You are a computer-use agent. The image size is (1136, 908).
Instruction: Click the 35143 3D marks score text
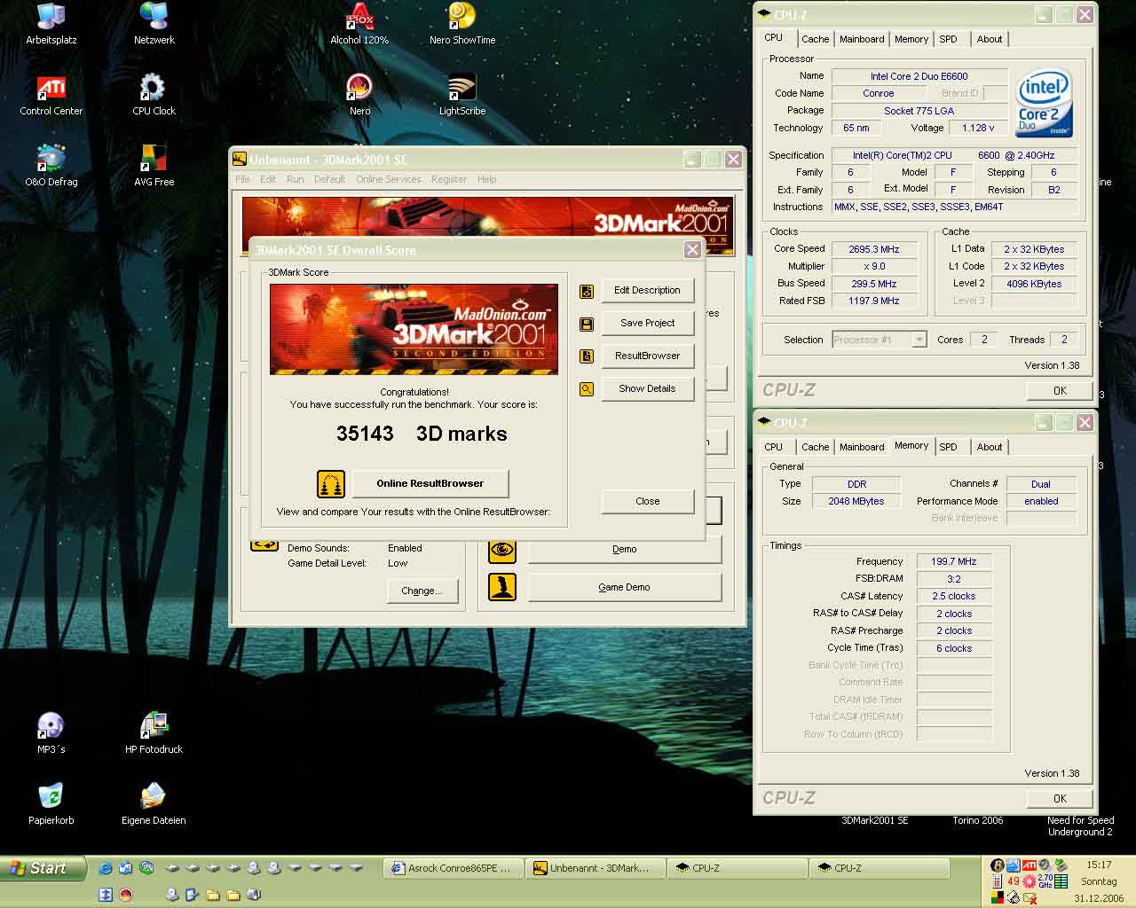(422, 434)
